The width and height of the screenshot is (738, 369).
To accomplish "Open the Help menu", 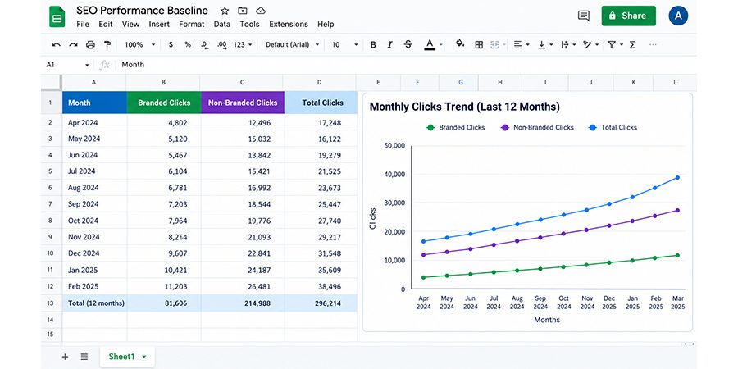I will 326,24.
